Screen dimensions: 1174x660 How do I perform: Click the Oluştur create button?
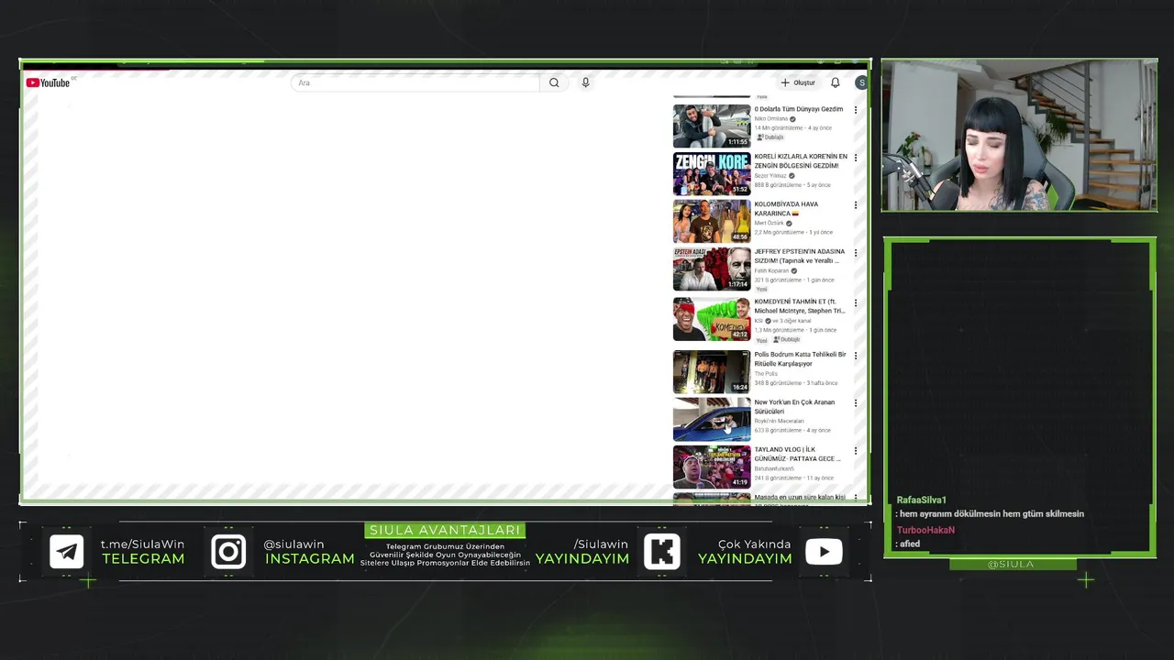click(798, 82)
